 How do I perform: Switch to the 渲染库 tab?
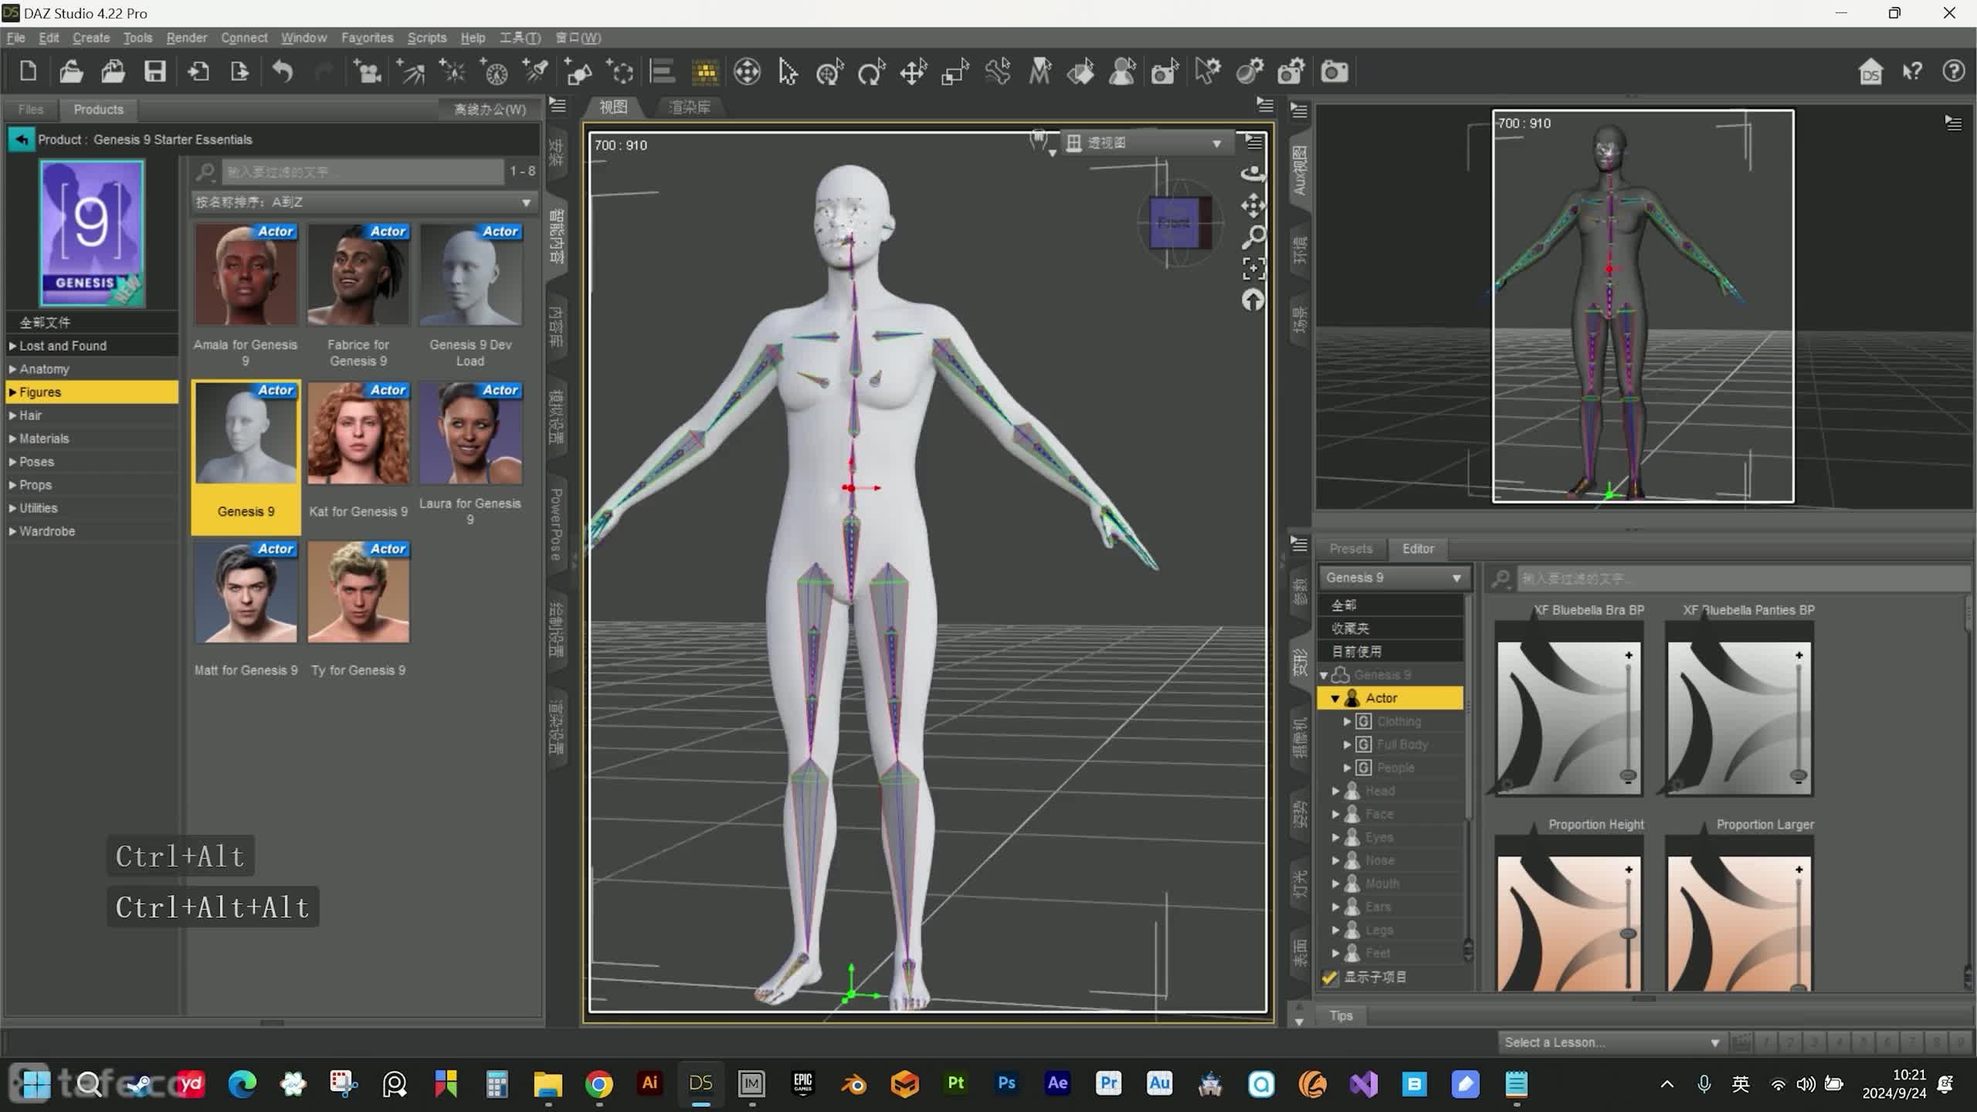click(689, 107)
